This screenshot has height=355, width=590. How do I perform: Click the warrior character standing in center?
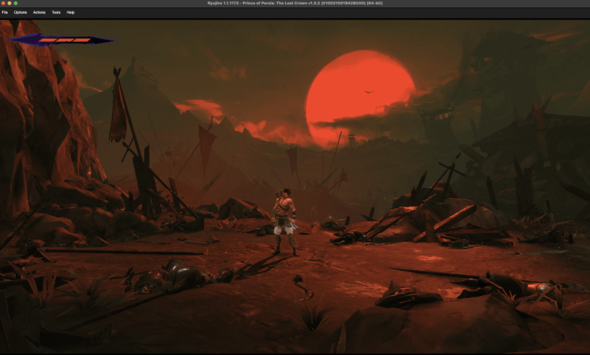coord(285,221)
